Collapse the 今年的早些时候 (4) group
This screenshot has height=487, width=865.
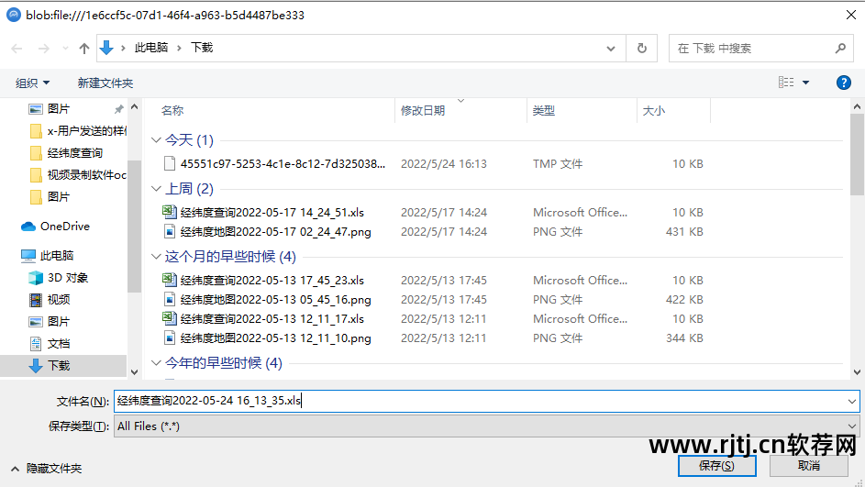point(156,363)
